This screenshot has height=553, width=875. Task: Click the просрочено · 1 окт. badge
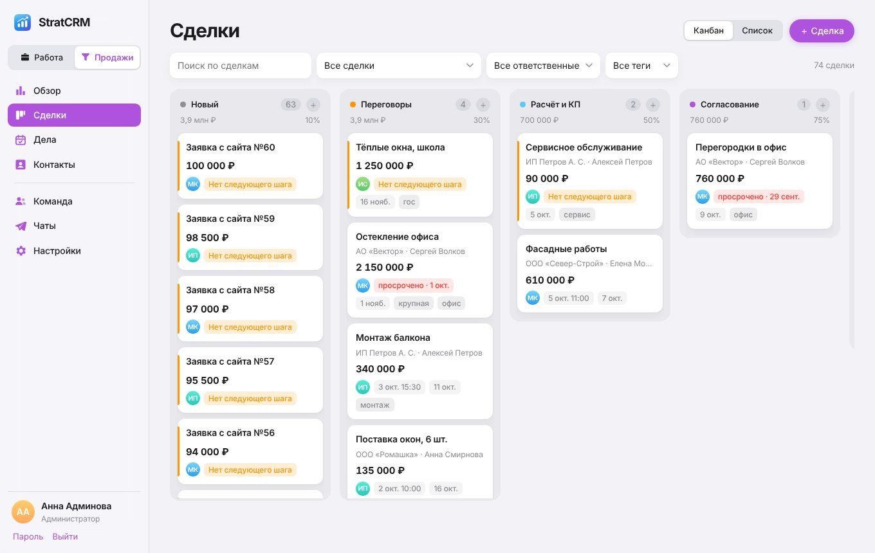[x=414, y=286]
